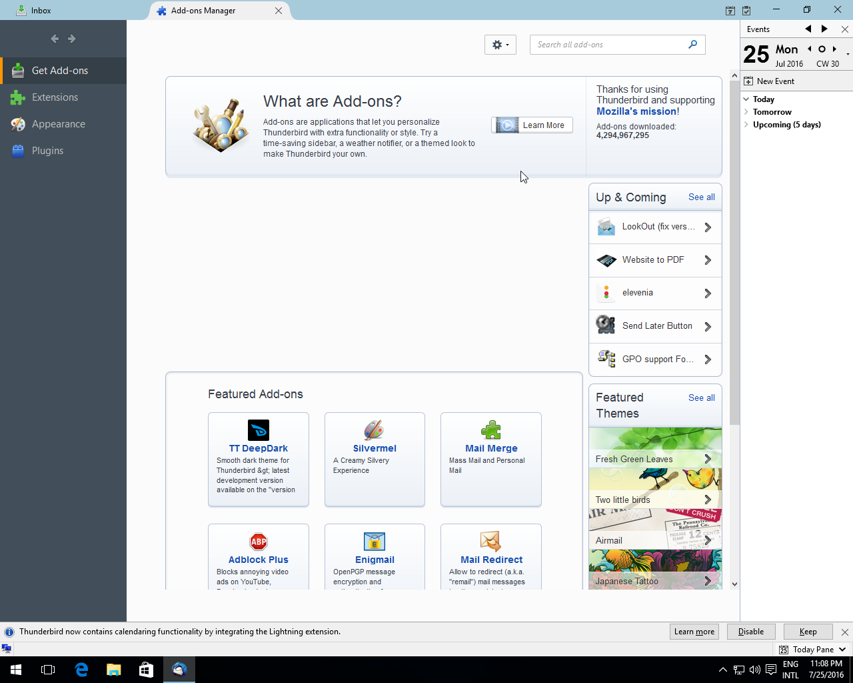Image resolution: width=853 pixels, height=683 pixels.
Task: Open the Calendar tab toolbar icon
Action: [730, 11]
